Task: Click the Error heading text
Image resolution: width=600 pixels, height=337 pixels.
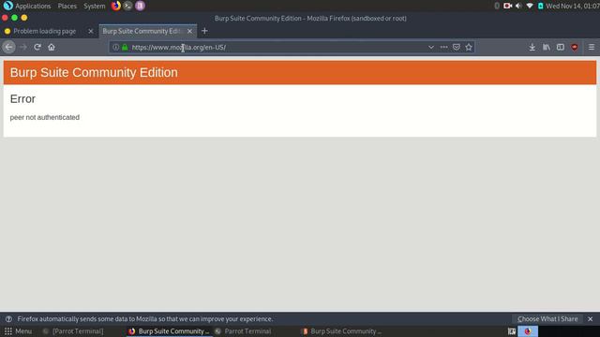Action: (x=22, y=99)
